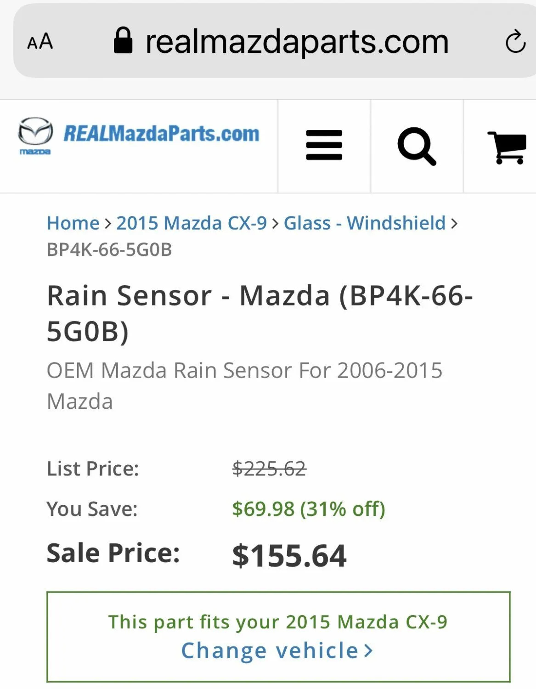Select the Rain Sensor product title
Screen dimensions: 536x689
pyautogui.click(x=260, y=313)
